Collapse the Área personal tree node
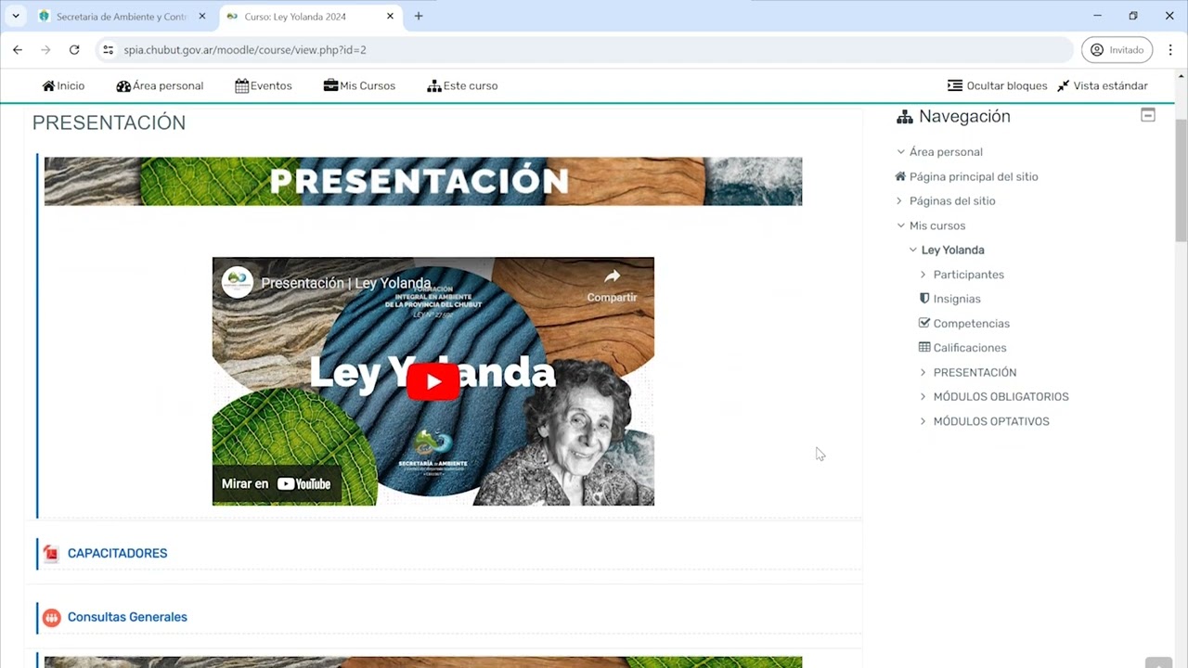Screen dimensions: 1188x668 point(900,152)
